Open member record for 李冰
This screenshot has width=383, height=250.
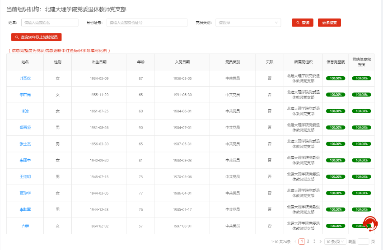coord(25,111)
